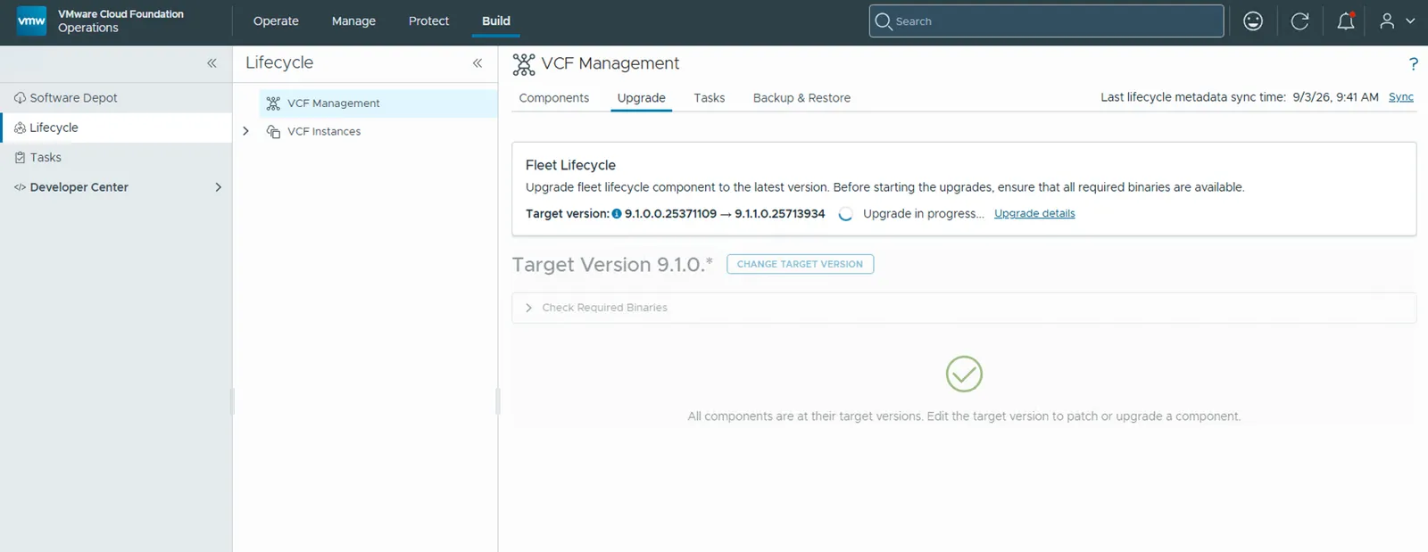Click the vmw logo icon
The width and height of the screenshot is (1428, 552).
pos(31,21)
